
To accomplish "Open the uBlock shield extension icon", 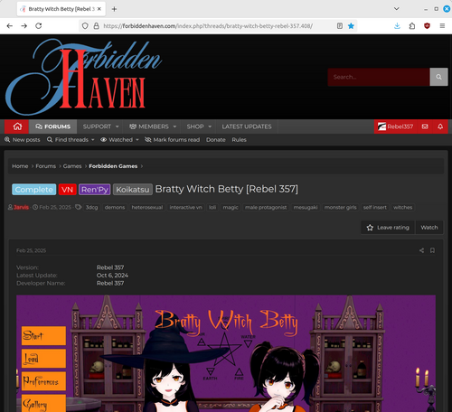I will click(427, 26).
